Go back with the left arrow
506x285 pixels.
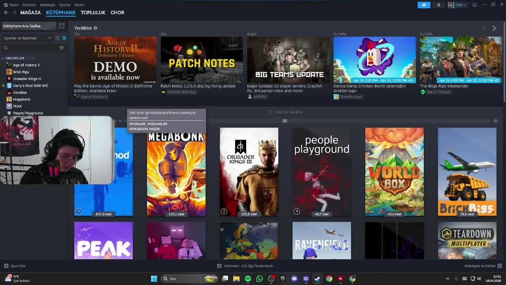pyautogui.click(x=6, y=13)
